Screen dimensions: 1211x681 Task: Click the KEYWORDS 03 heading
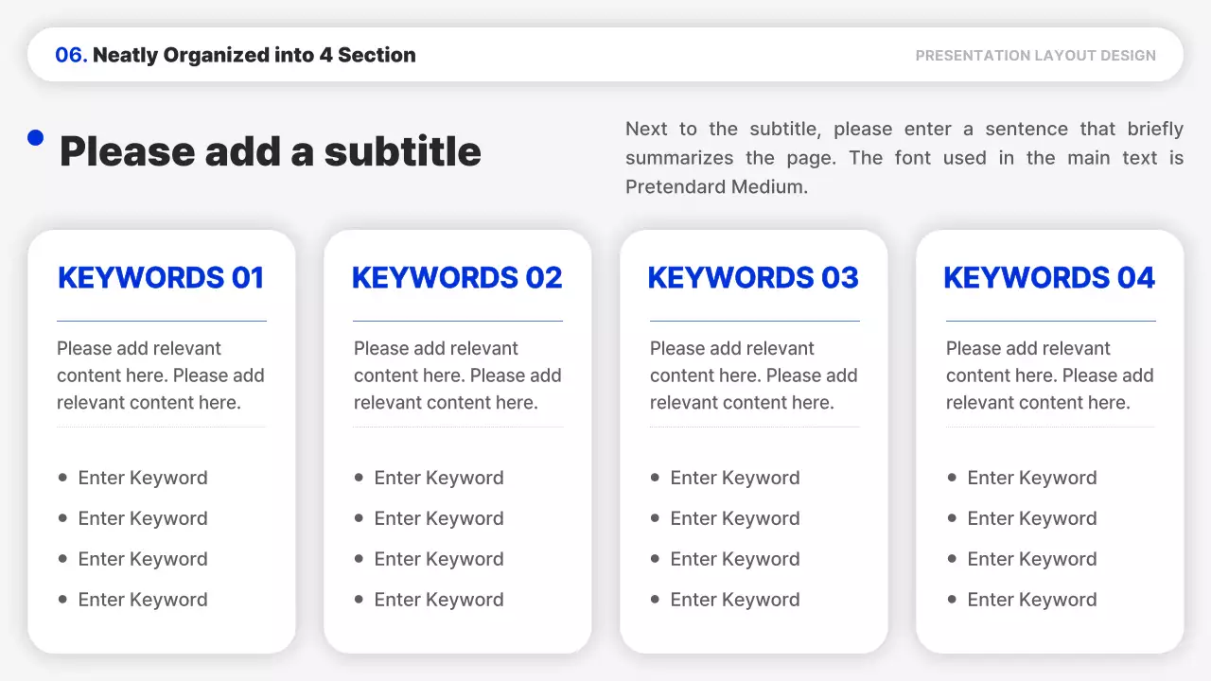click(753, 277)
